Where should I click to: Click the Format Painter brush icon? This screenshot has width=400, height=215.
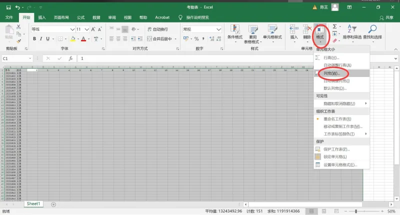pos(18,41)
